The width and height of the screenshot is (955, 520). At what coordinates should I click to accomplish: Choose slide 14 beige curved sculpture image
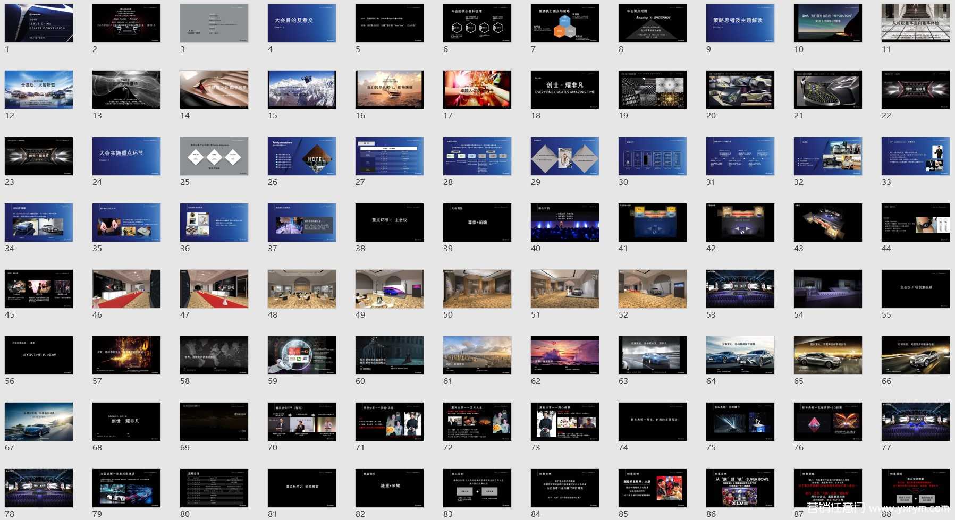pos(214,90)
